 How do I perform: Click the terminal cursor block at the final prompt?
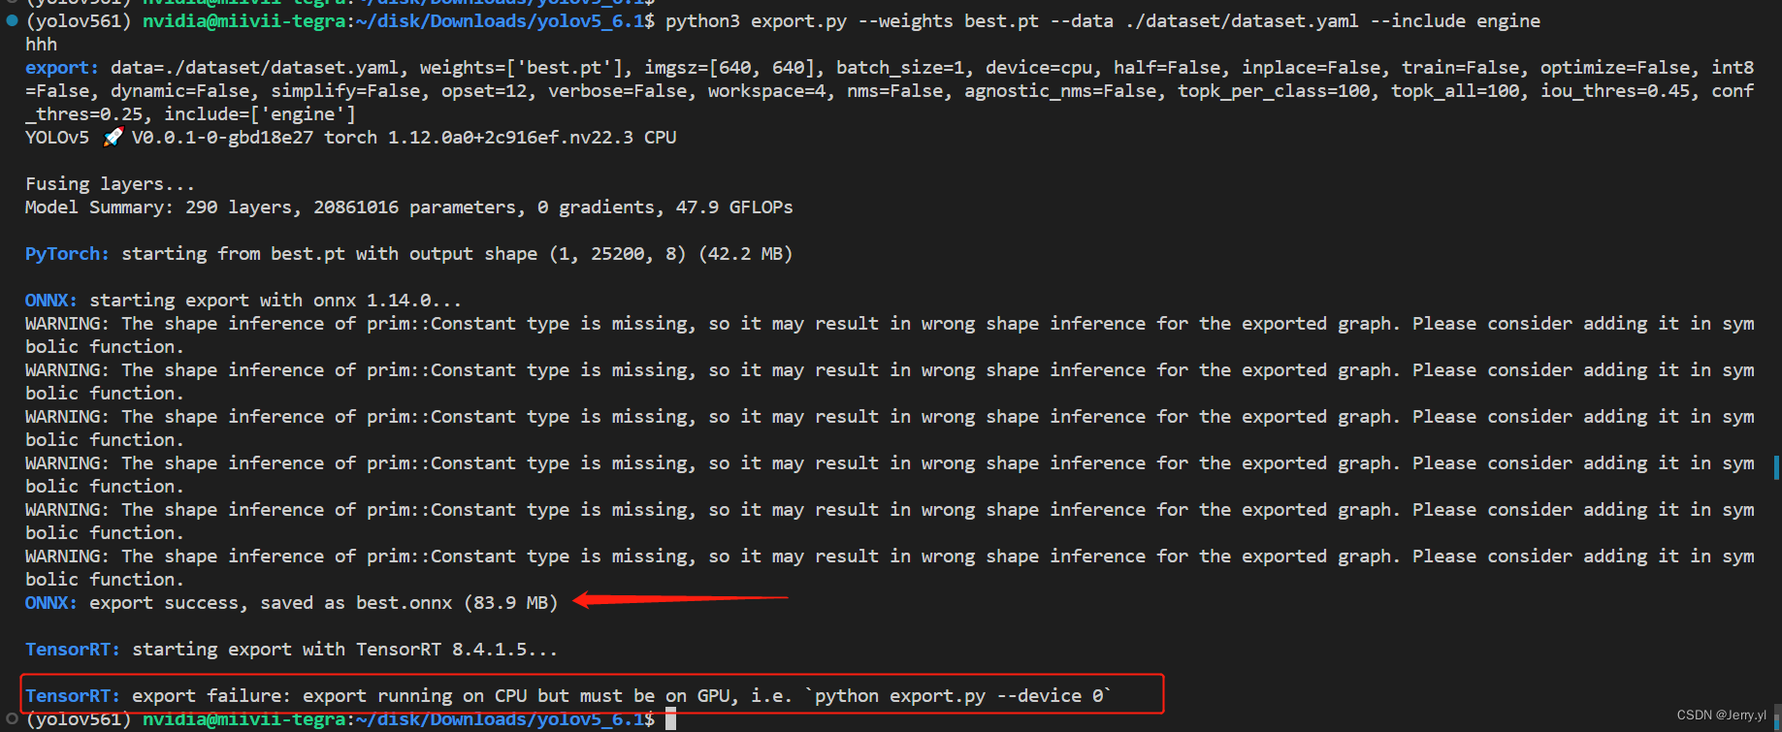(x=670, y=719)
